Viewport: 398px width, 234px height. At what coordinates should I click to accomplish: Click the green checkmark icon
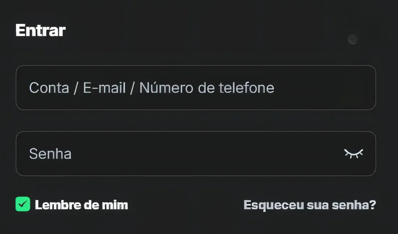pos(23,204)
